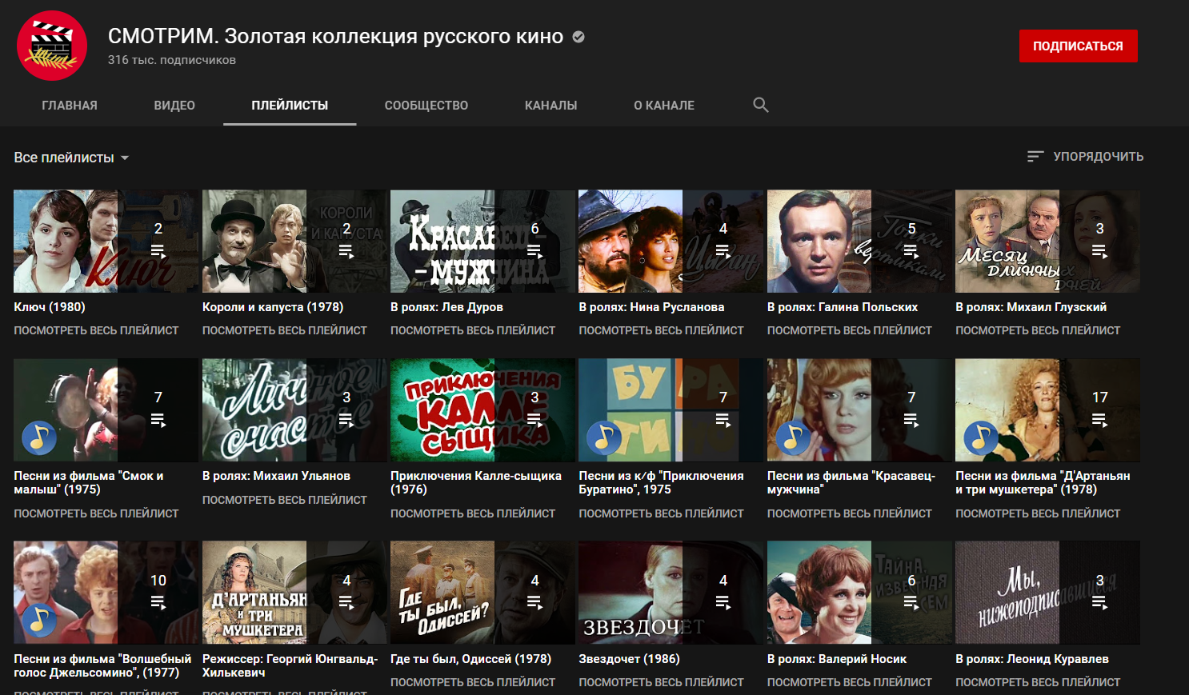1189x695 pixels.
Task: Expand the Все плейлисты dropdown
Action: click(71, 158)
